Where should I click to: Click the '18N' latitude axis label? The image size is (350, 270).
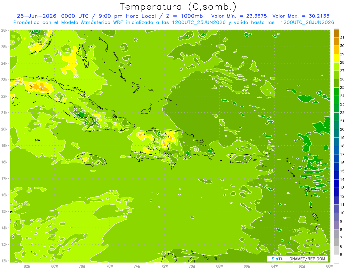click(x=4, y=162)
